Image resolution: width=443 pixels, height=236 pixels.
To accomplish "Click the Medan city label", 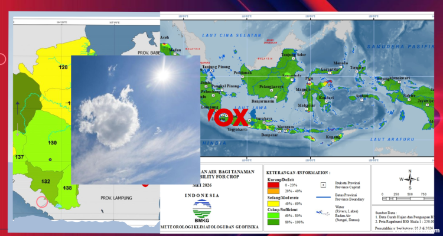I will coord(175,50).
